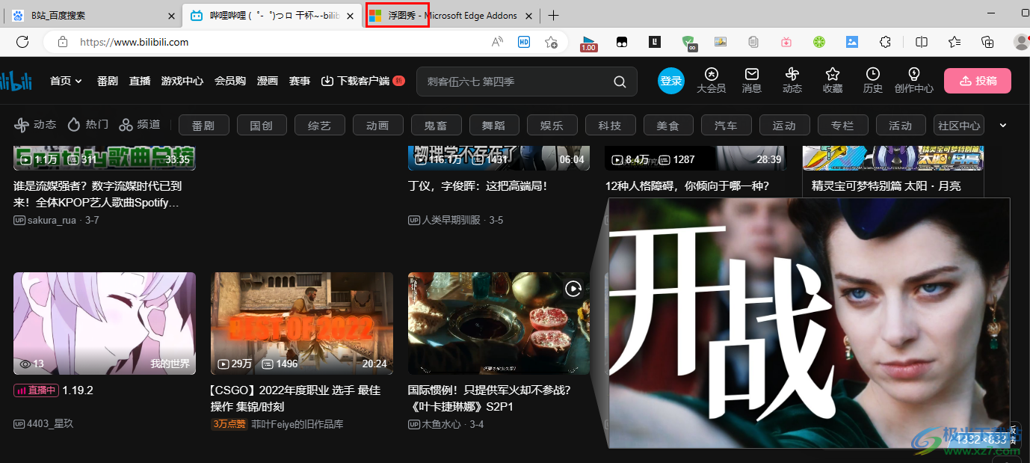The image size is (1030, 463).
Task: Select the 番剧 category button
Action: [x=203, y=126]
